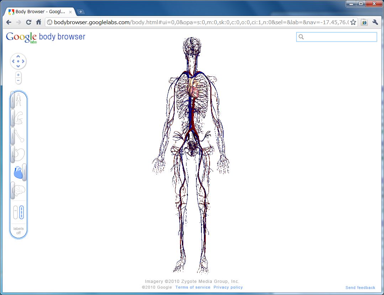
Task: Open the Terms of service link
Action: 193,287
